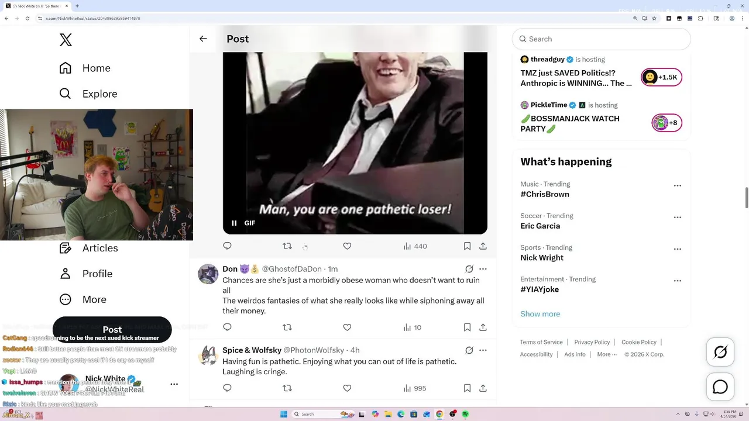Open more options on Spice & Wolfsky reply
The width and height of the screenshot is (749, 421).
coord(483,350)
